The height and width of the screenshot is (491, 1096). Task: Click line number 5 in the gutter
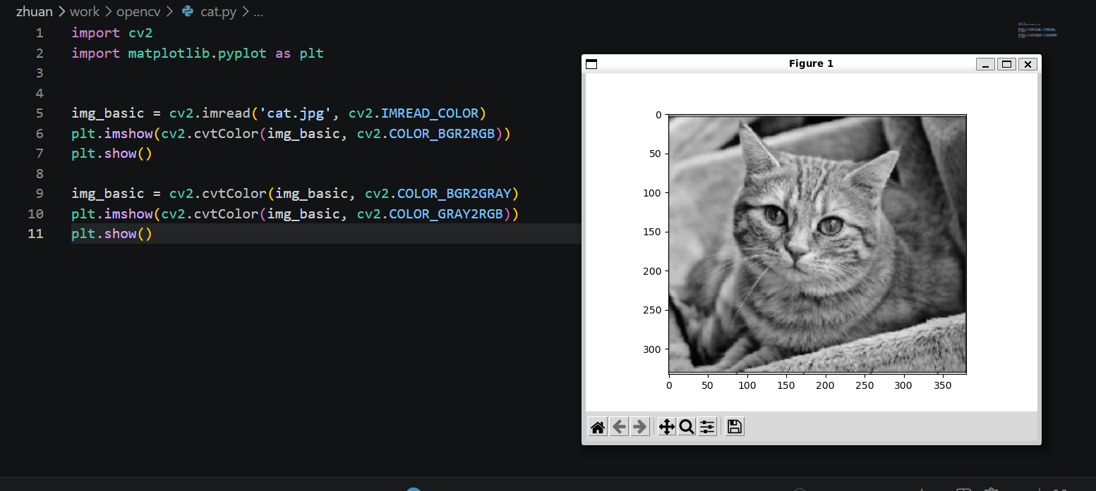[x=39, y=113]
